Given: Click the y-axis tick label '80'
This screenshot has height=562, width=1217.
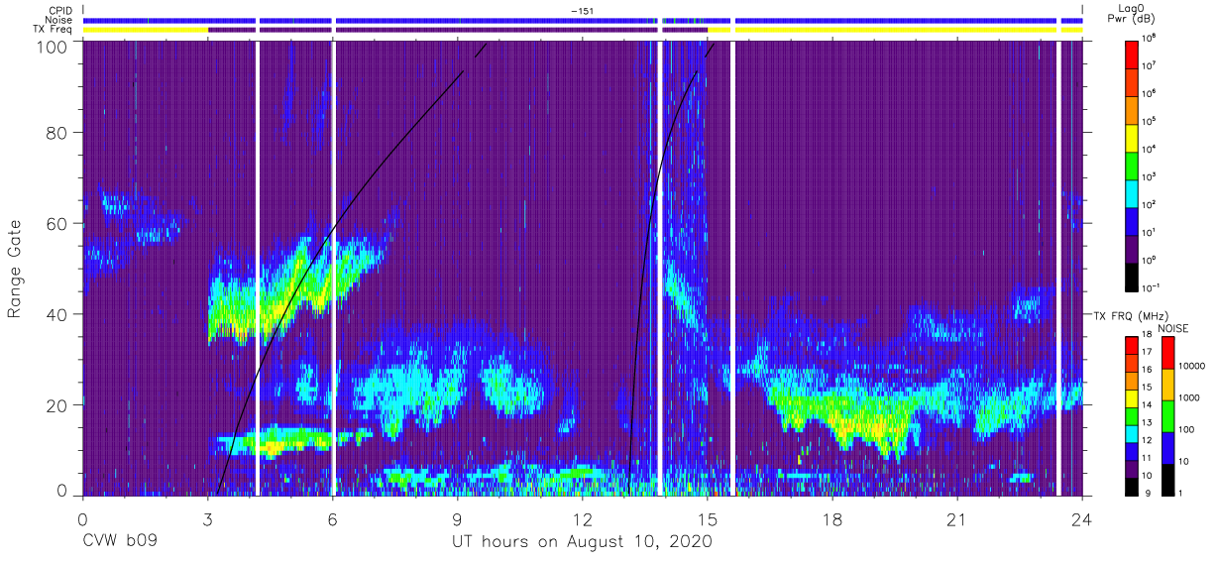Looking at the screenshot, I should click(57, 132).
